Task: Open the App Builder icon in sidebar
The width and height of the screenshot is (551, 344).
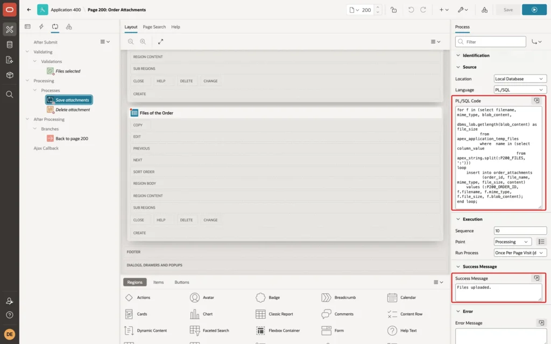Action: pyautogui.click(x=10, y=30)
